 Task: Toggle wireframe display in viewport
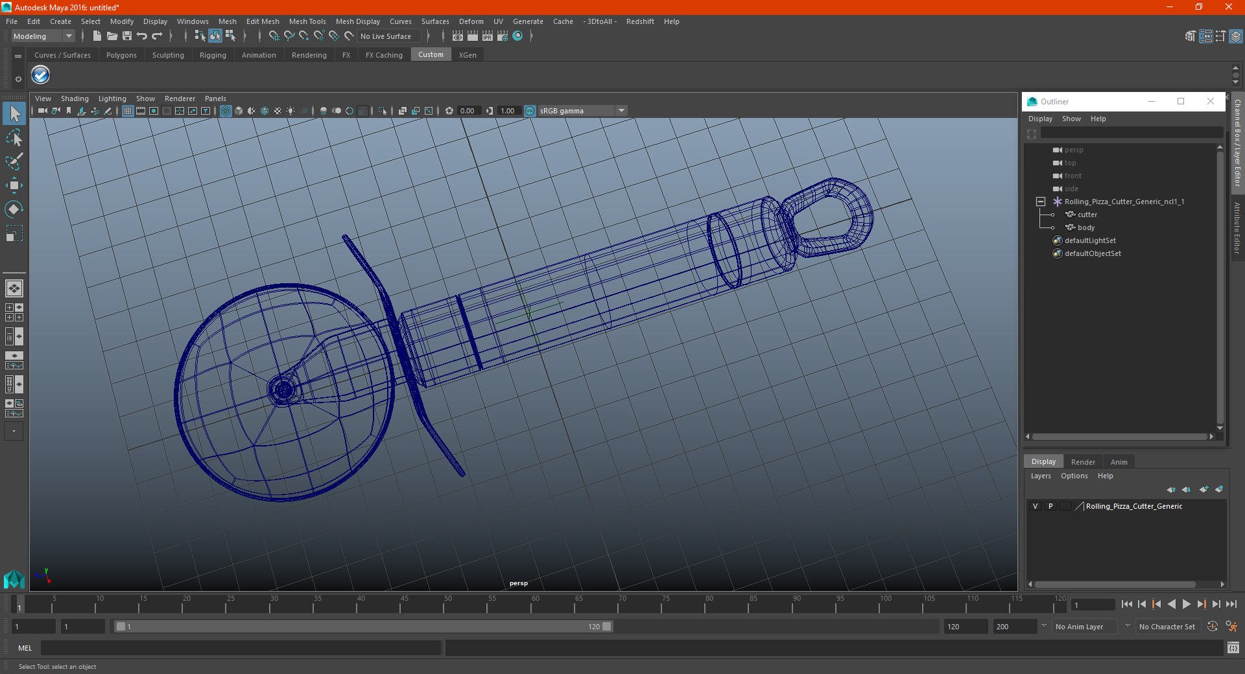pyautogui.click(x=226, y=111)
